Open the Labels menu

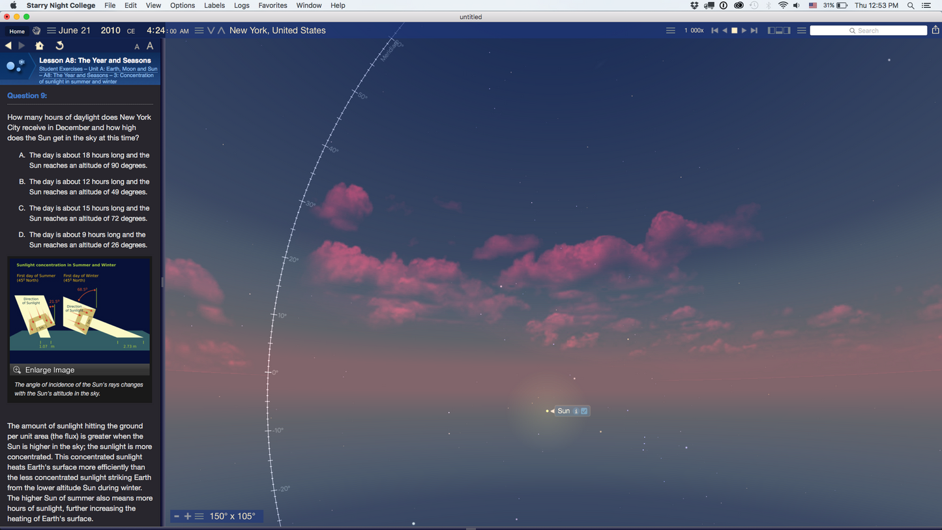pos(214,5)
